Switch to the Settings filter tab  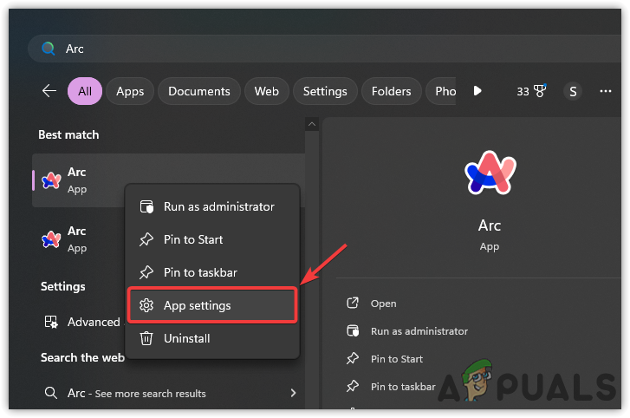tap(325, 91)
